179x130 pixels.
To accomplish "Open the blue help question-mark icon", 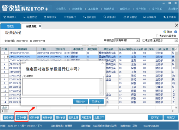I will click(175, 32).
